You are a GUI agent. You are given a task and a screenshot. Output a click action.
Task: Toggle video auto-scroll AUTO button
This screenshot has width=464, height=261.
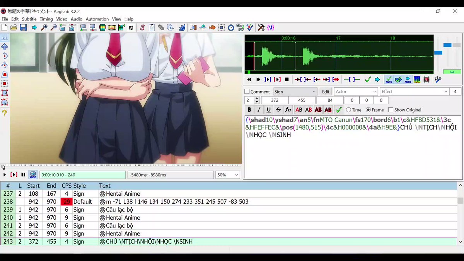click(x=33, y=175)
